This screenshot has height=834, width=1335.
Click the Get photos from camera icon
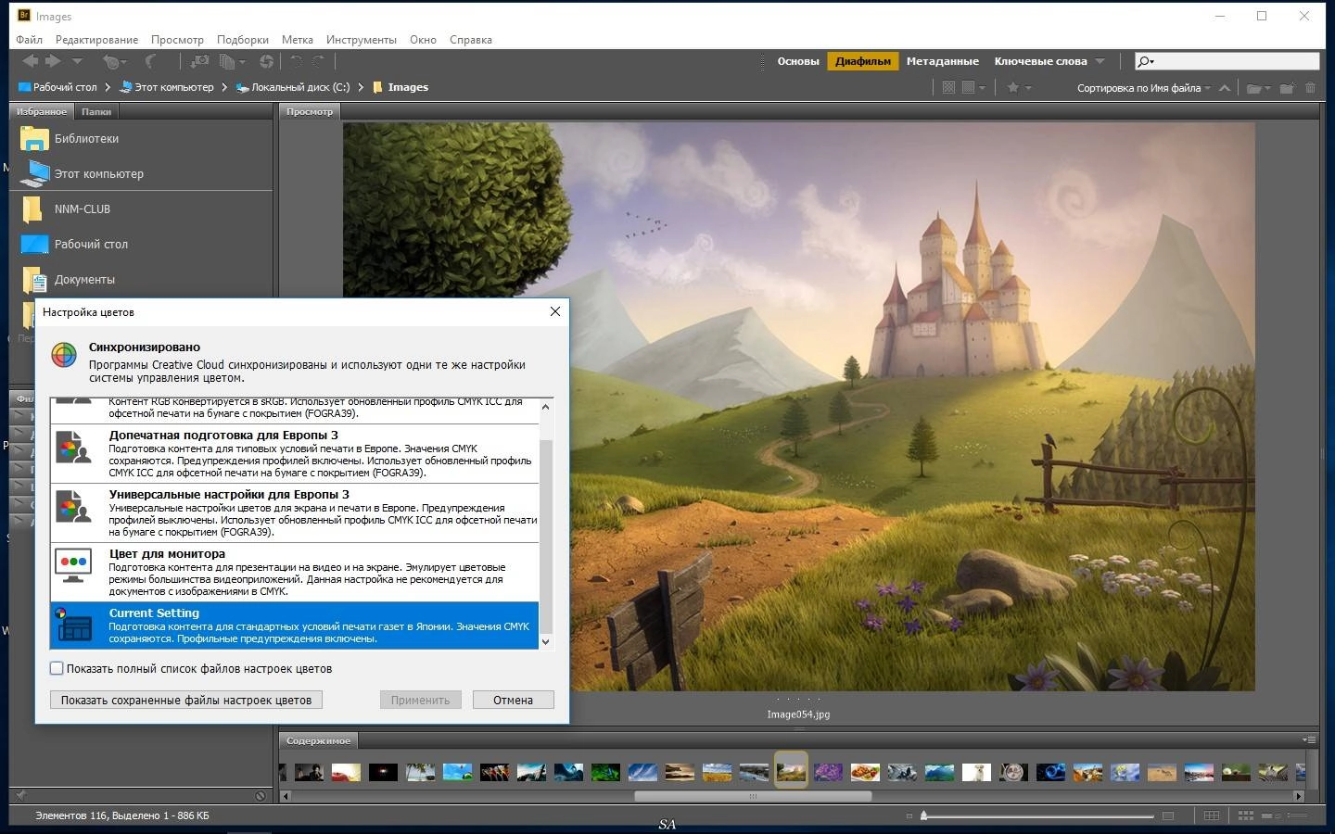[x=199, y=61]
